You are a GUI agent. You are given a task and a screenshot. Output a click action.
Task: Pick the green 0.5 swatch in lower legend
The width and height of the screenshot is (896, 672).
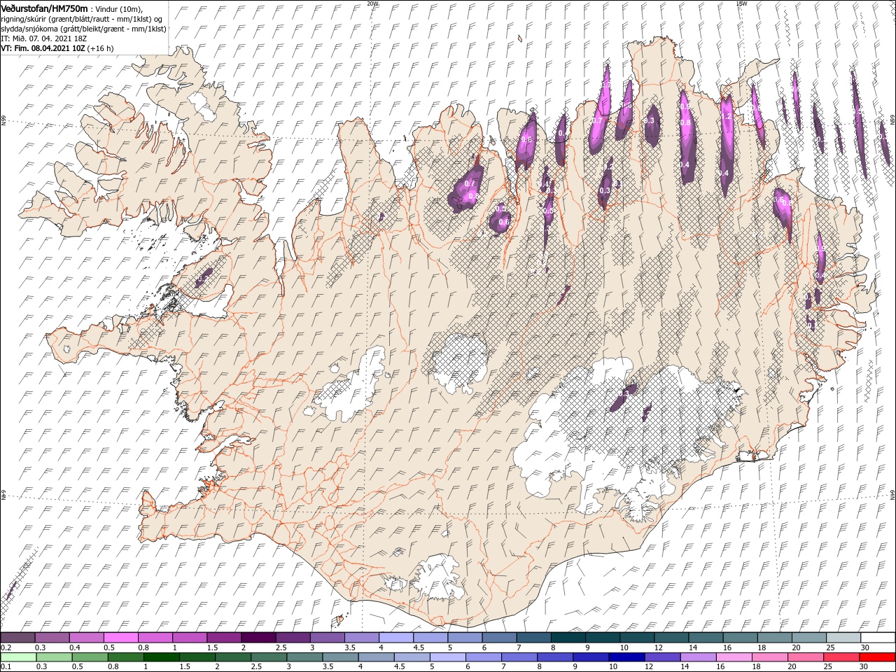pos(90,657)
